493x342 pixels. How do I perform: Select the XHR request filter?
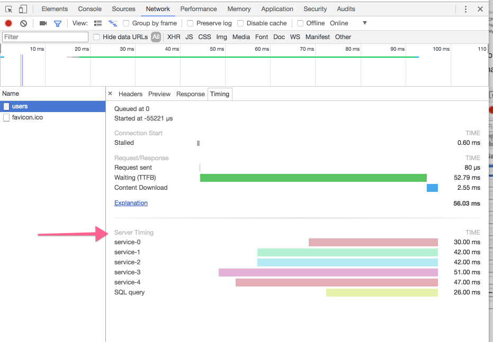coord(173,36)
